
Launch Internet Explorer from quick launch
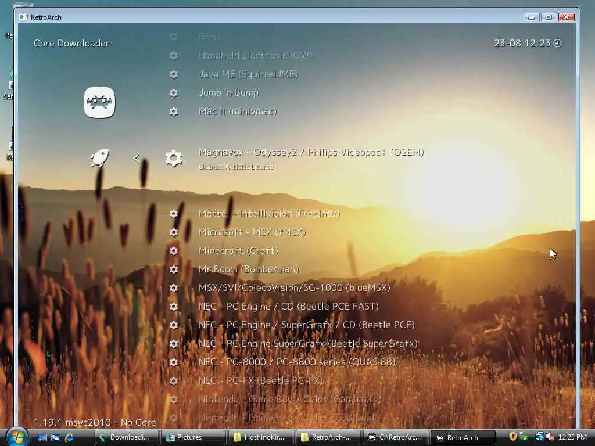(x=69, y=437)
